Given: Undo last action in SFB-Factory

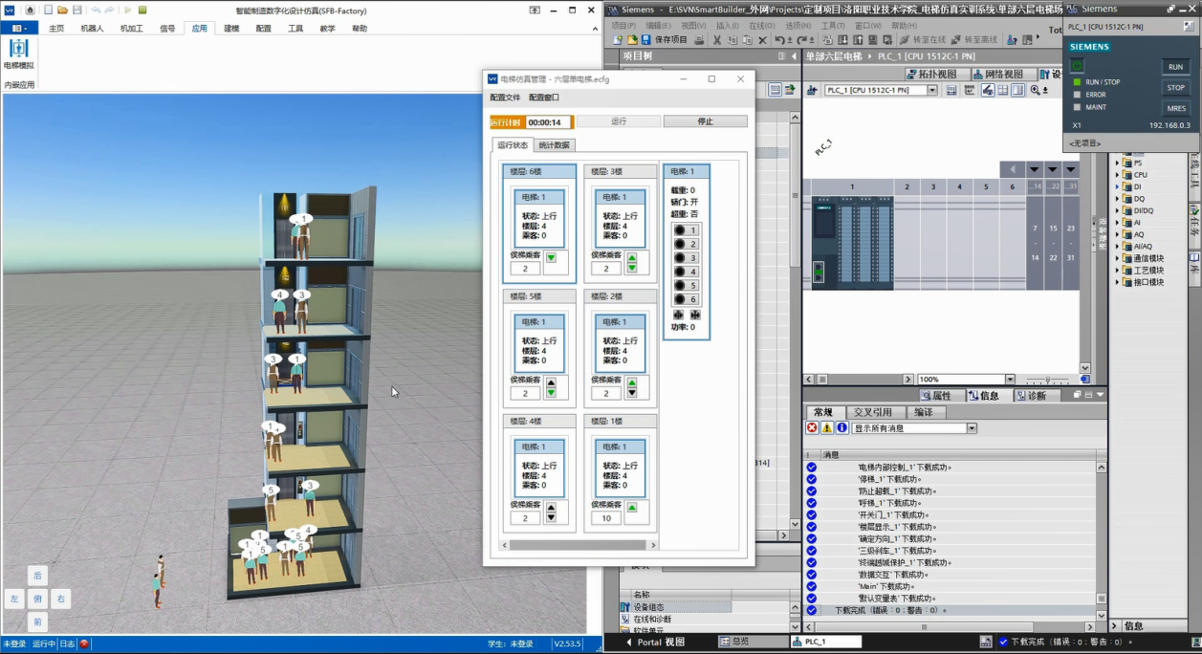Looking at the screenshot, I should (x=96, y=10).
